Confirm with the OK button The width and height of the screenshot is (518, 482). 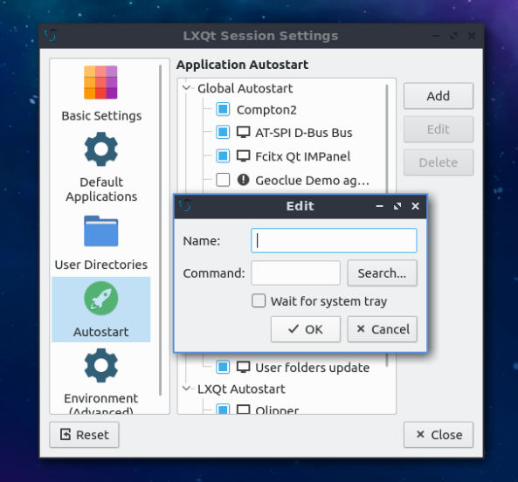[306, 329]
